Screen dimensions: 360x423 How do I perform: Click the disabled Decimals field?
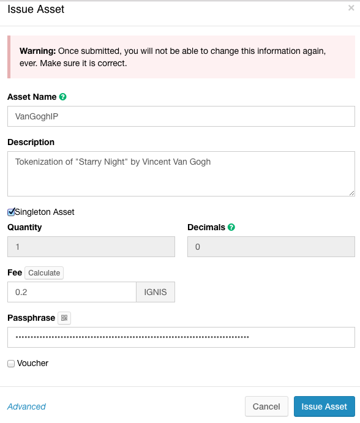271,247
